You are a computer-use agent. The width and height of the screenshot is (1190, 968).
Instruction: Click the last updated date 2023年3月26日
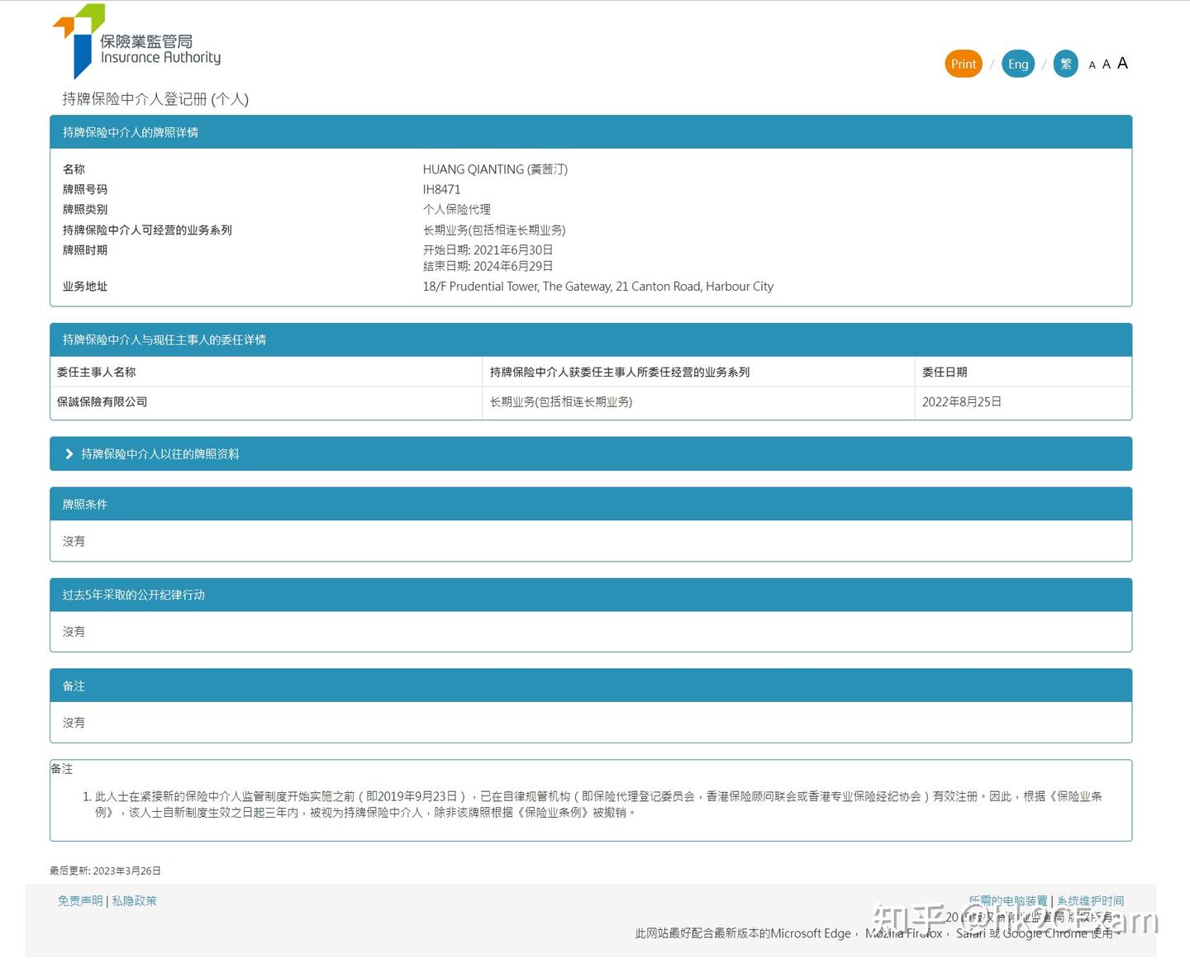pos(127,871)
